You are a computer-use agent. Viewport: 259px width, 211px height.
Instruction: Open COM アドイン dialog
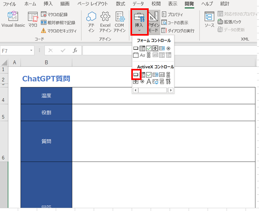point(119,22)
